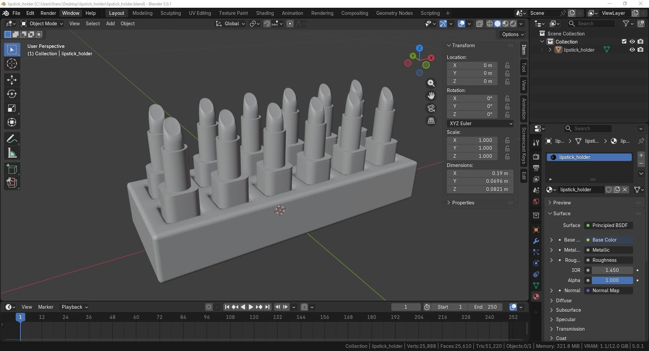Click the Base Color link button

pos(609,240)
